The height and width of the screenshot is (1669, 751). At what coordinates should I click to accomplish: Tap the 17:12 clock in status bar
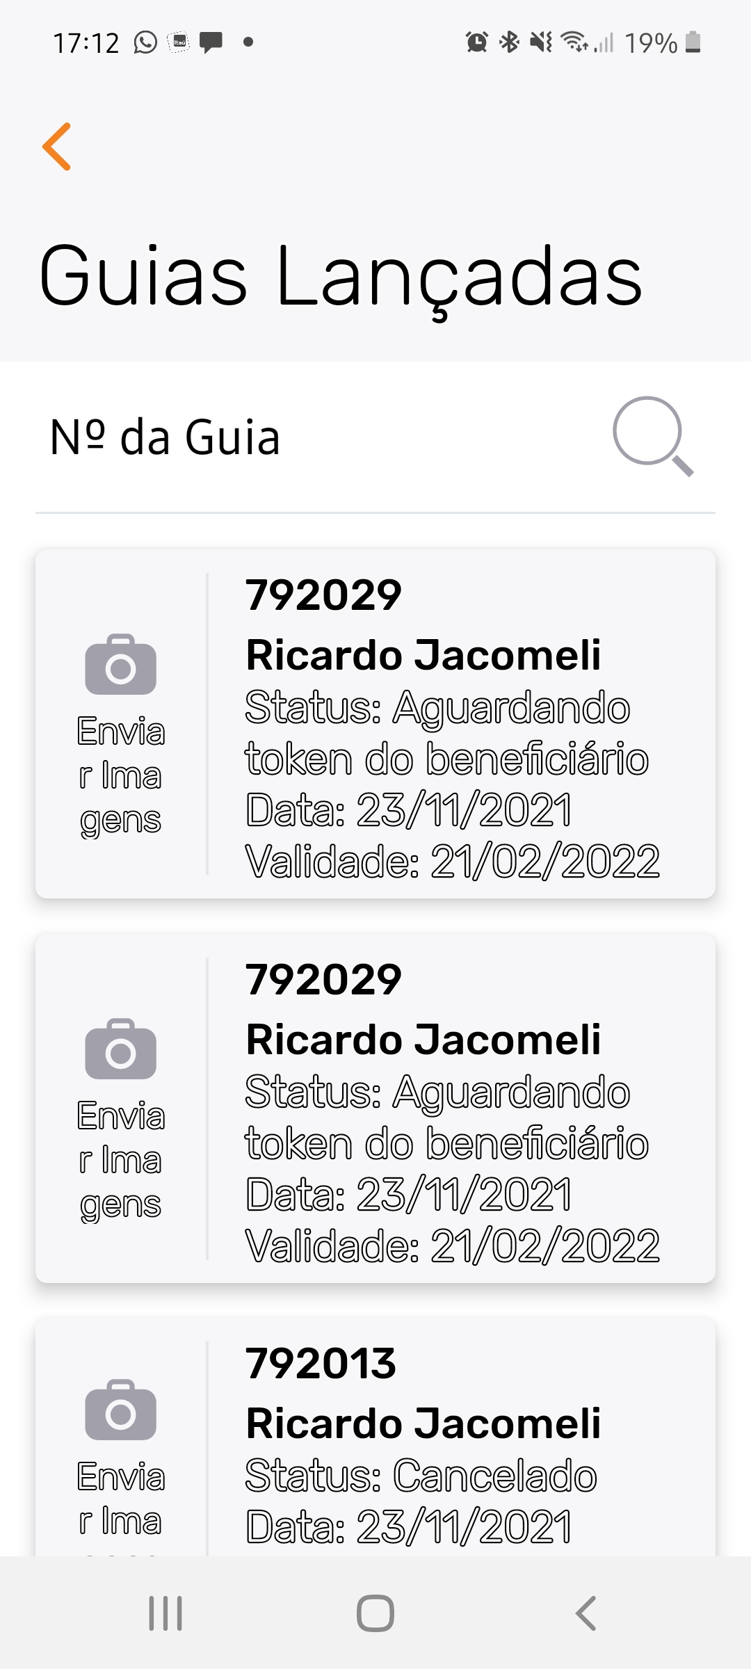[86, 43]
